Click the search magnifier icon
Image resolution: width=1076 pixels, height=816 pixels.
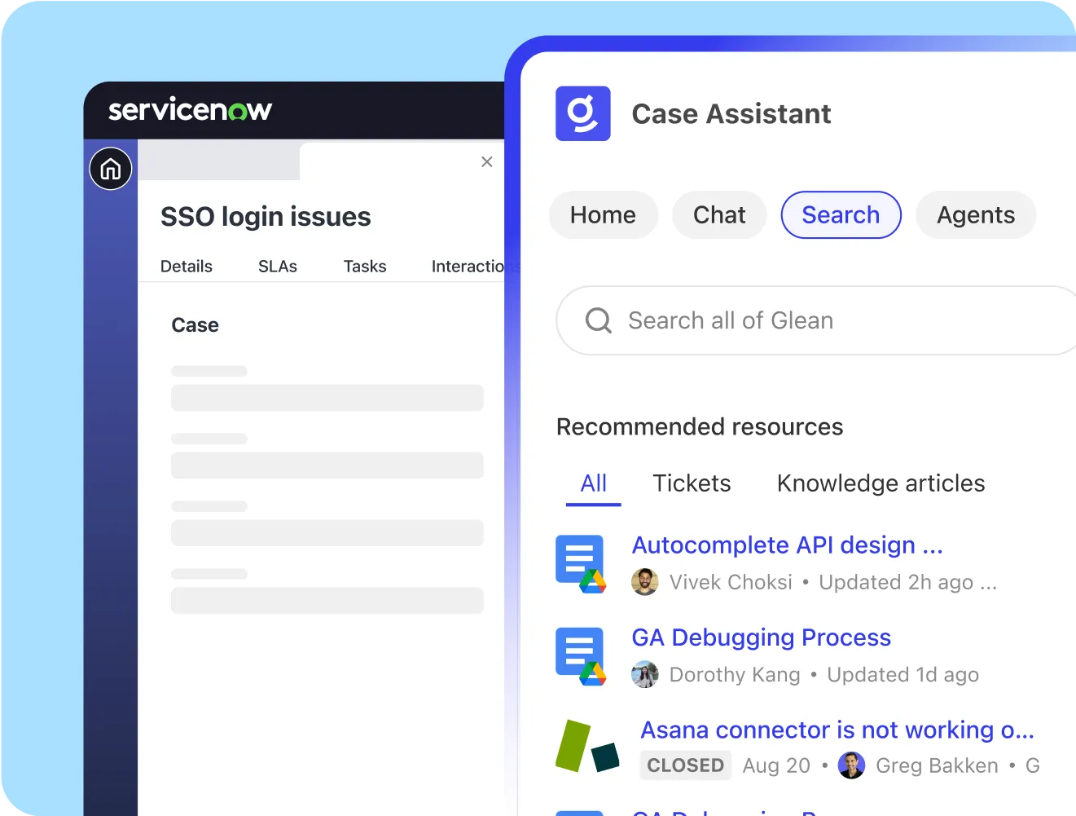point(599,320)
